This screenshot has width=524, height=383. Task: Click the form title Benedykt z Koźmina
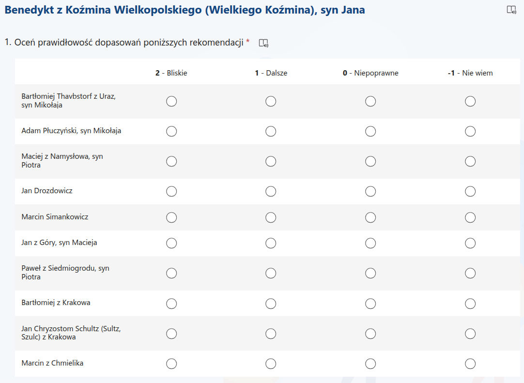pyautogui.click(x=185, y=10)
